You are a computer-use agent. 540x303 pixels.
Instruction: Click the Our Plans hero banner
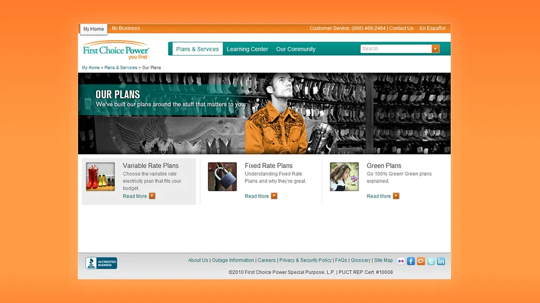click(264, 114)
